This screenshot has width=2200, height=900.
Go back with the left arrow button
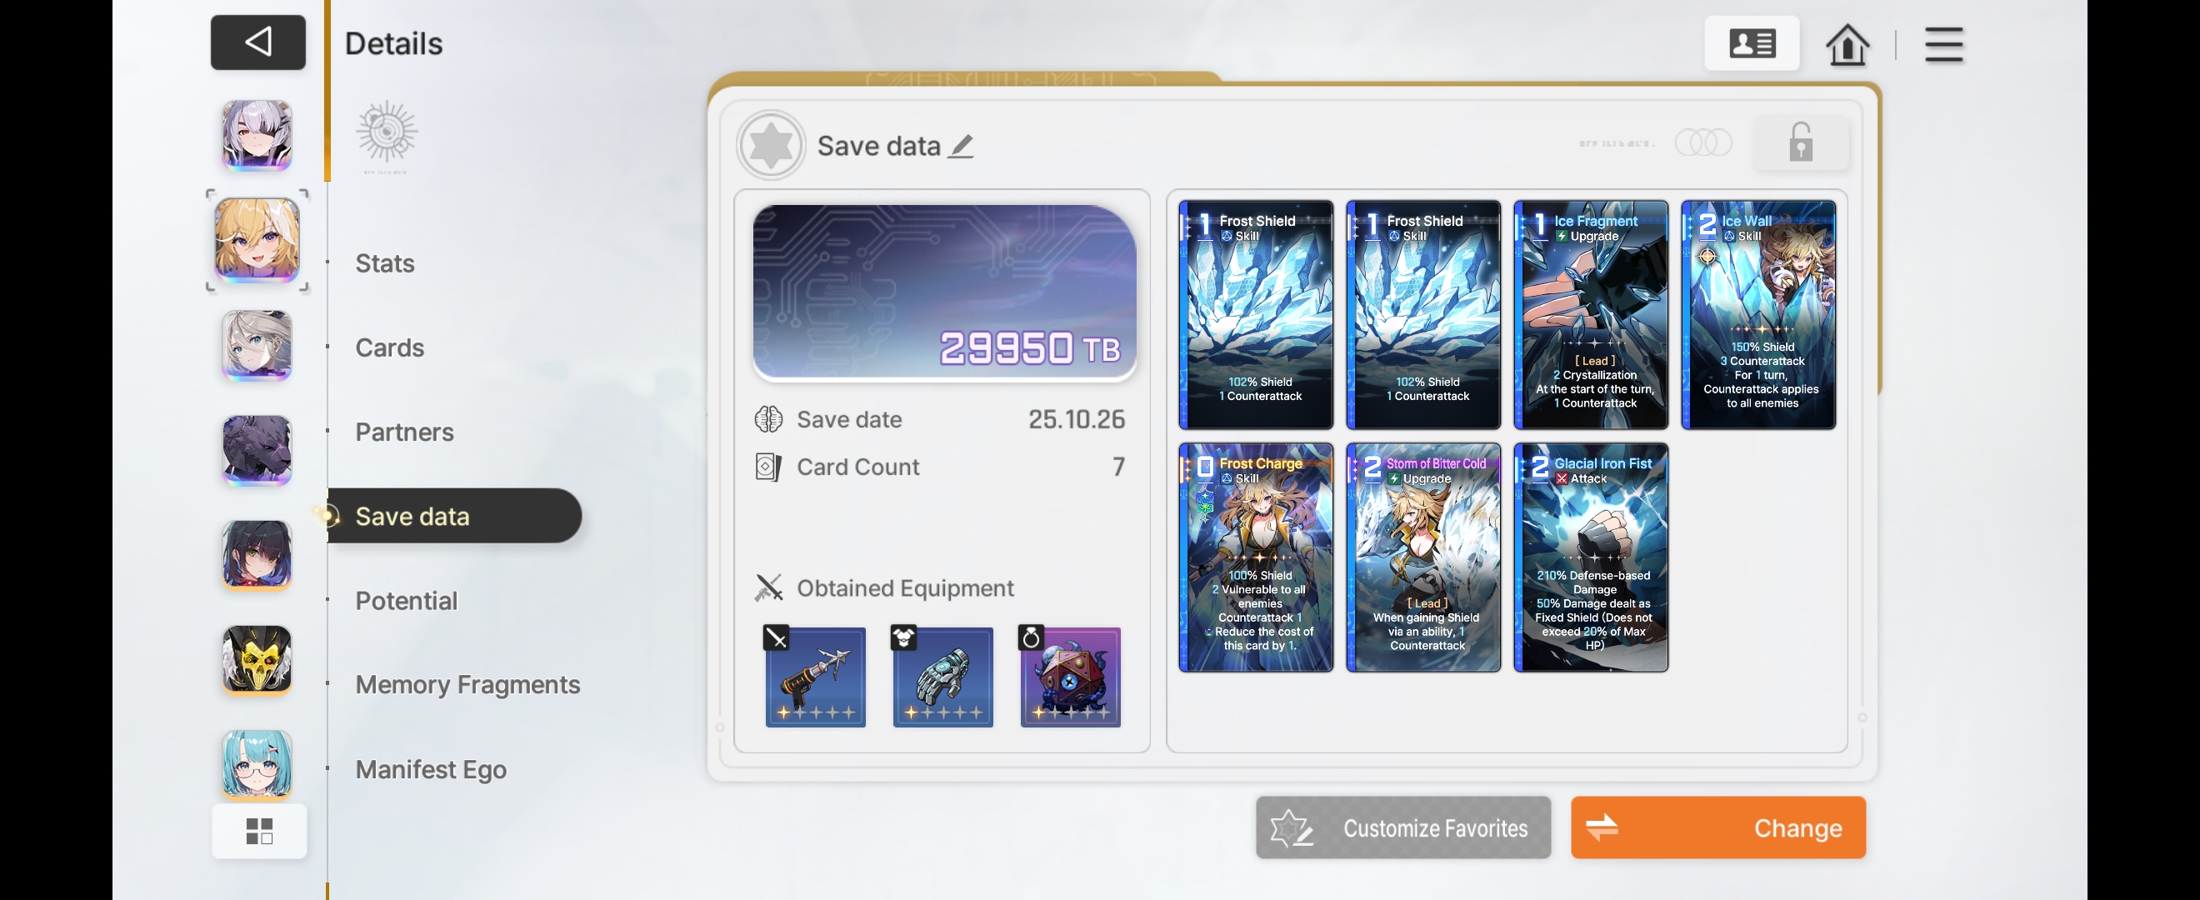point(258,42)
